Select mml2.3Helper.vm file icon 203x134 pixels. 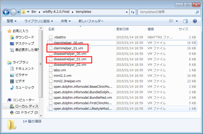click(x=51, y=81)
